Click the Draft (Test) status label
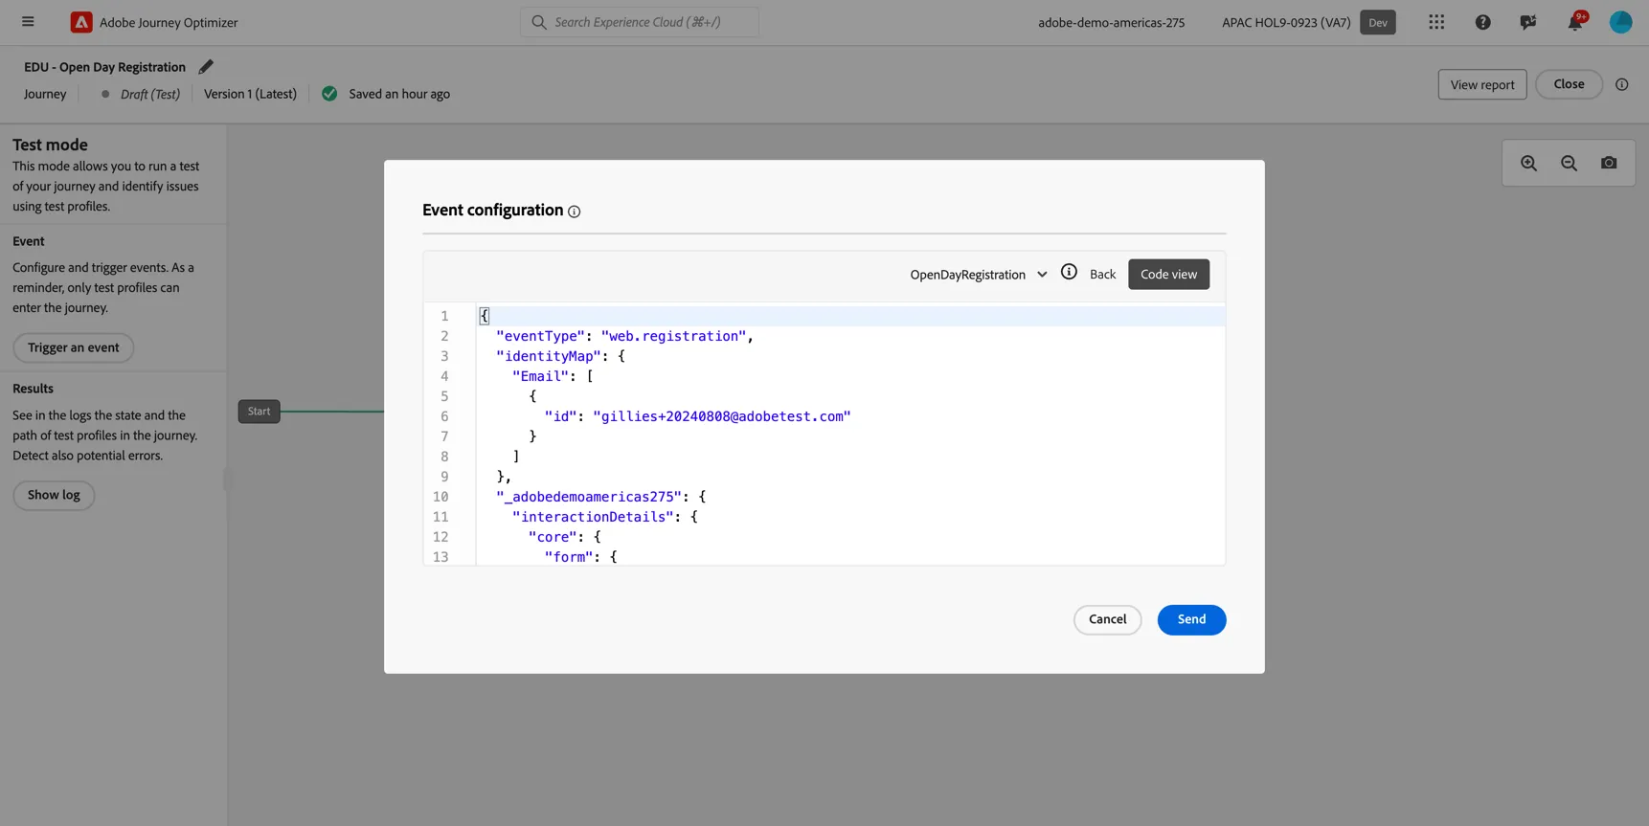The height and width of the screenshot is (826, 1649). tap(149, 94)
